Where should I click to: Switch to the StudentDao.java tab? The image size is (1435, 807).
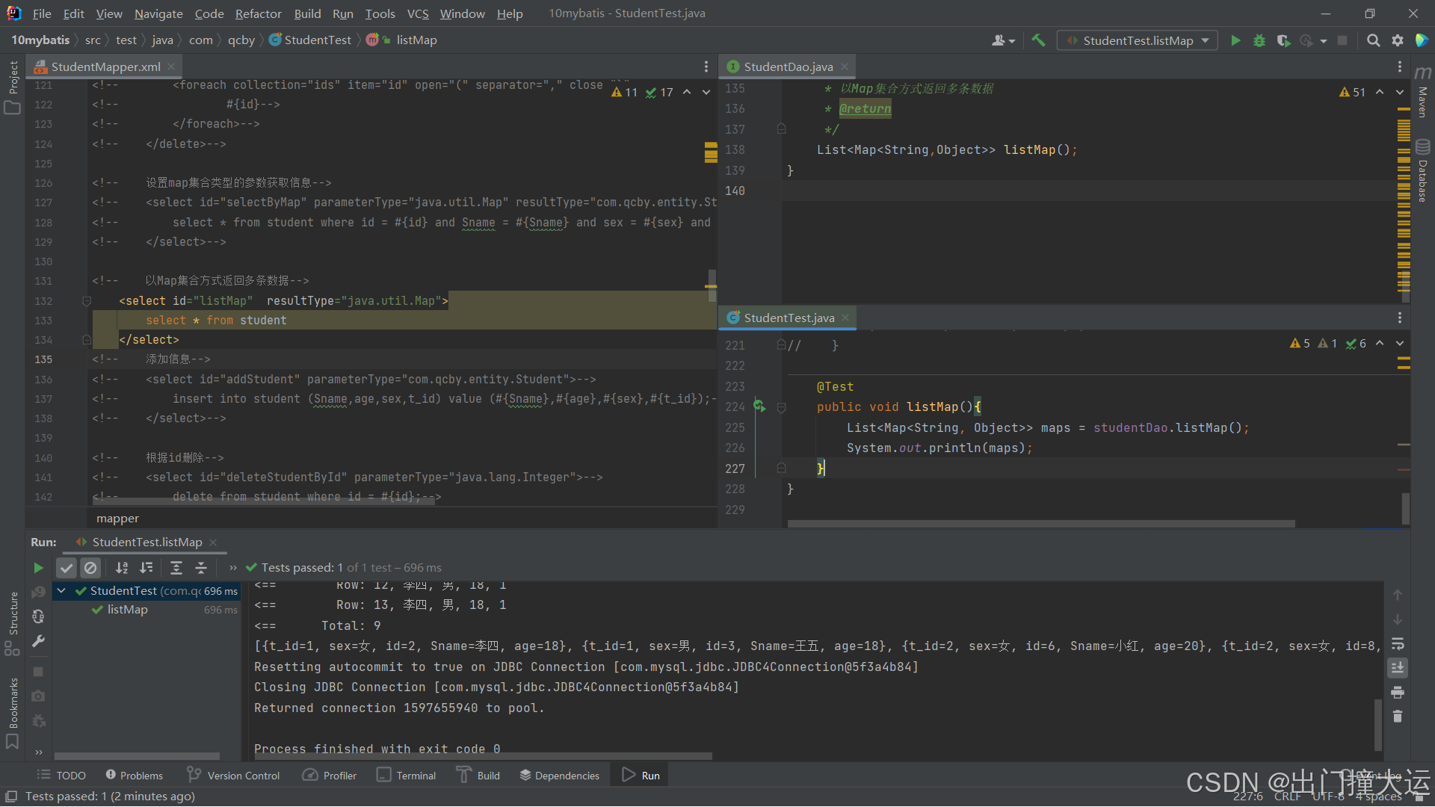click(788, 67)
